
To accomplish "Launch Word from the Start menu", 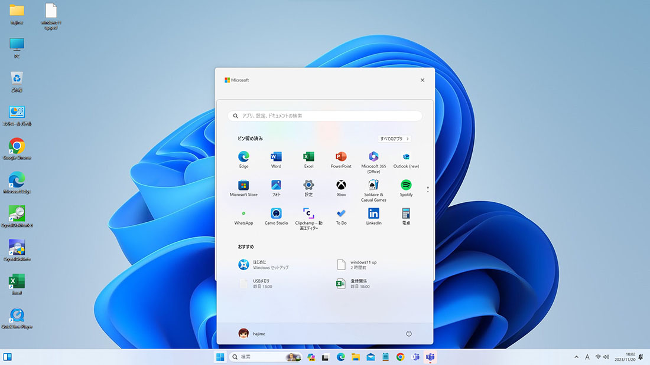I will 276,157.
